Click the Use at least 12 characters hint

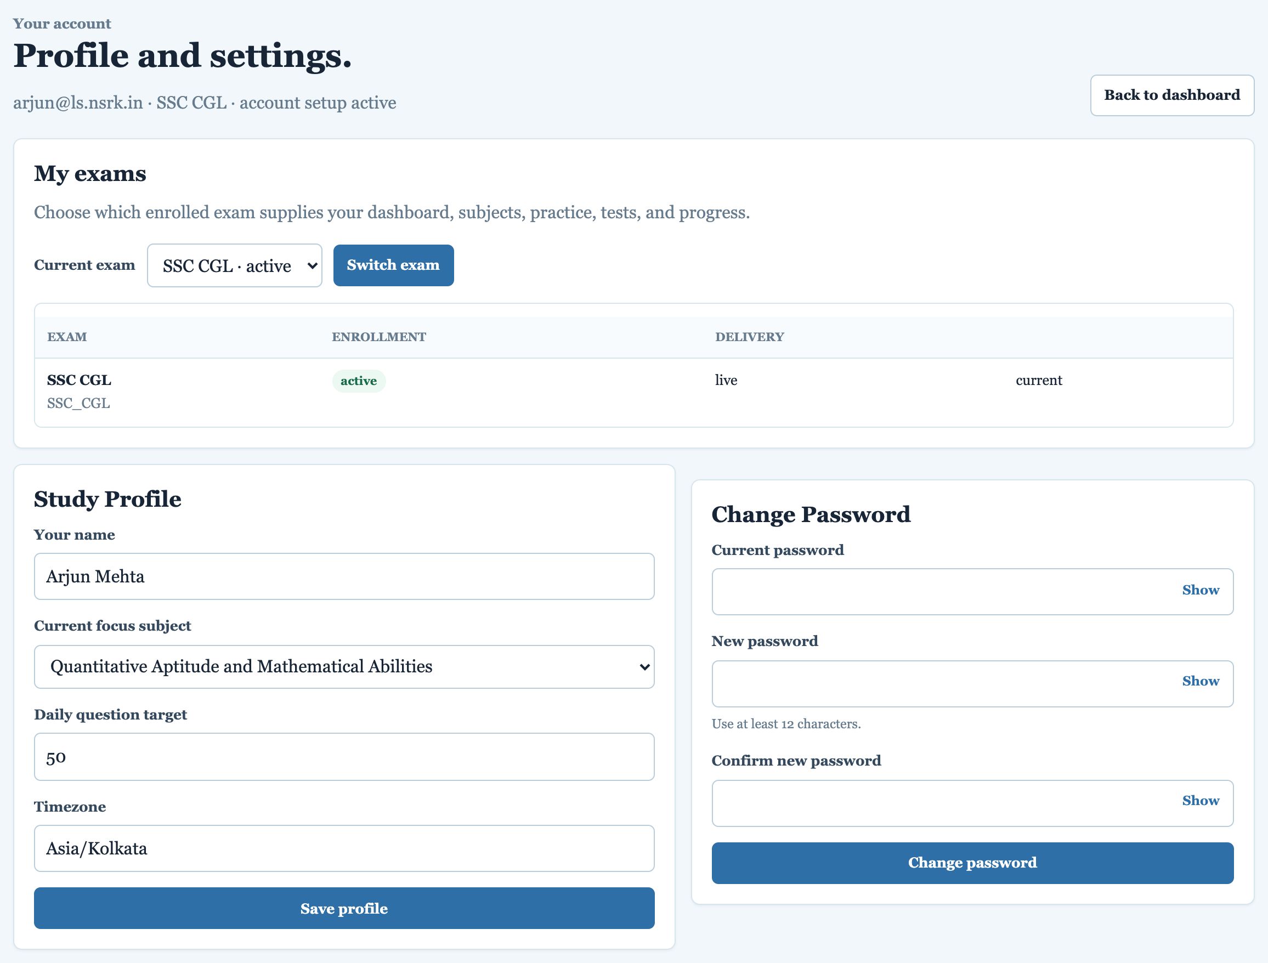pos(786,724)
